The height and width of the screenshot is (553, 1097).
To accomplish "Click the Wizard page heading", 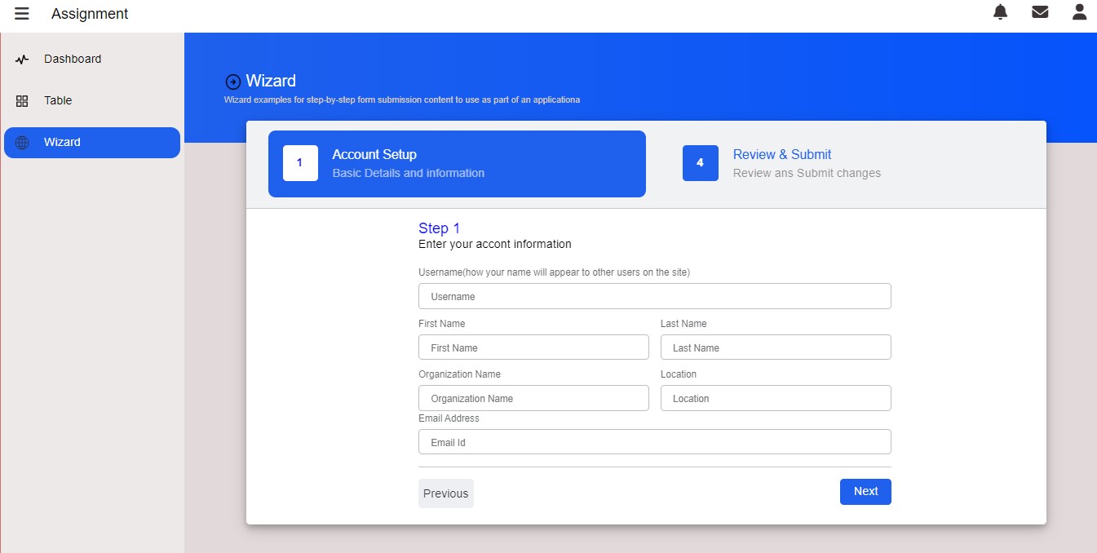I will pyautogui.click(x=271, y=81).
